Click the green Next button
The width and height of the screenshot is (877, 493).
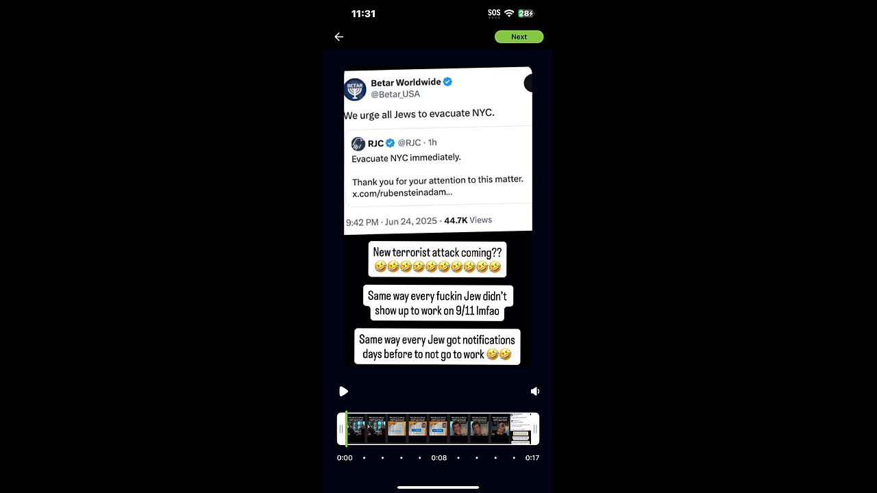[519, 37]
